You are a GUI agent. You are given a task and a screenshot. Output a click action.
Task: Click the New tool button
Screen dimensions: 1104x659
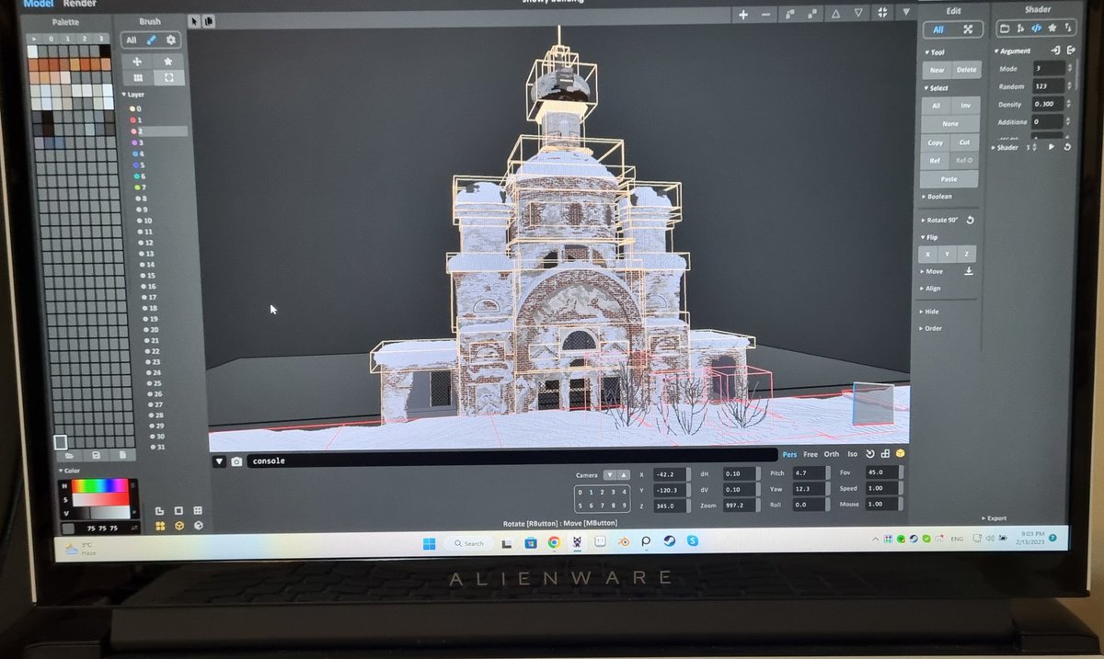(937, 70)
